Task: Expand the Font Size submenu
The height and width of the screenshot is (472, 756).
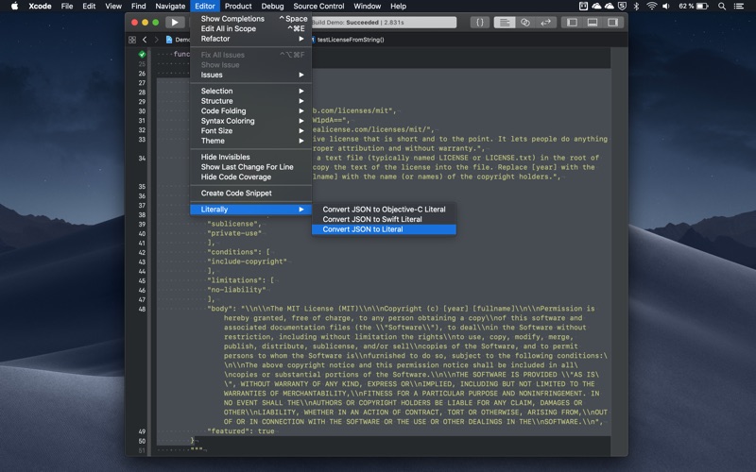Action: click(250, 130)
